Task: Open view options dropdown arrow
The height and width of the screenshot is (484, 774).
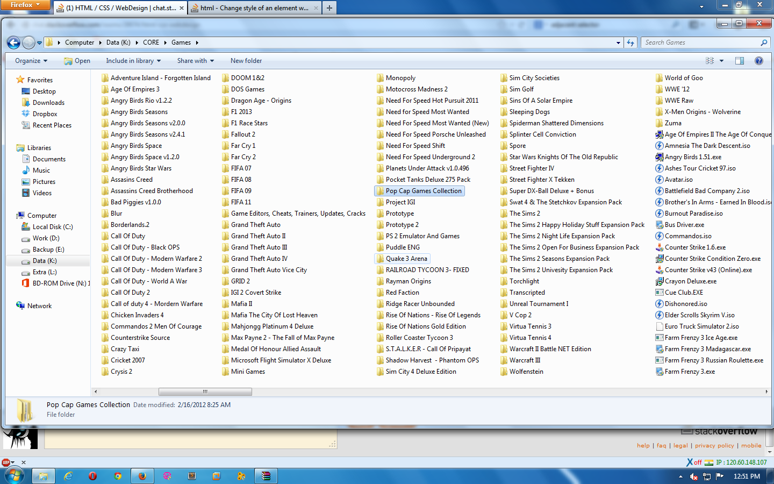Action: tap(721, 61)
